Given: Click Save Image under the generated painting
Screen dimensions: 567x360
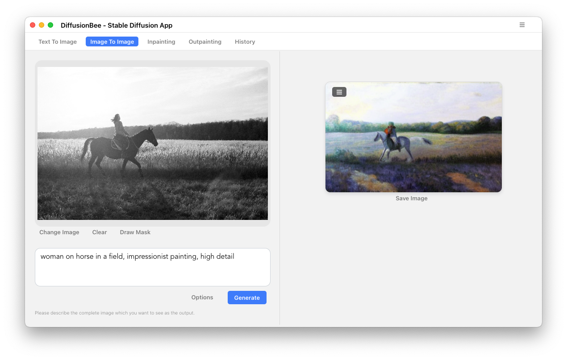Looking at the screenshot, I should tap(411, 198).
